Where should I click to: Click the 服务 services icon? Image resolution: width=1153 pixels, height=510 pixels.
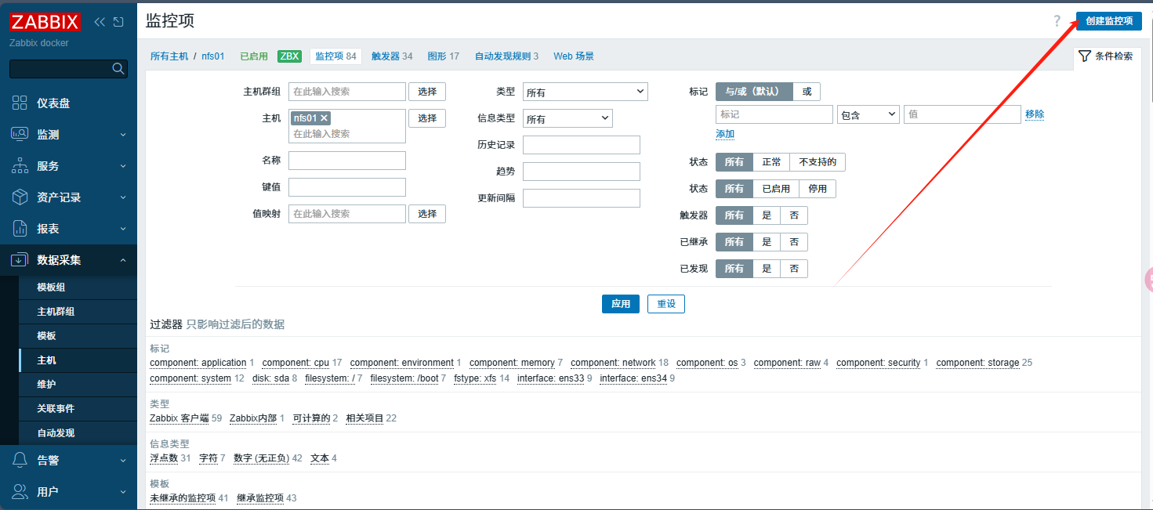click(x=20, y=165)
